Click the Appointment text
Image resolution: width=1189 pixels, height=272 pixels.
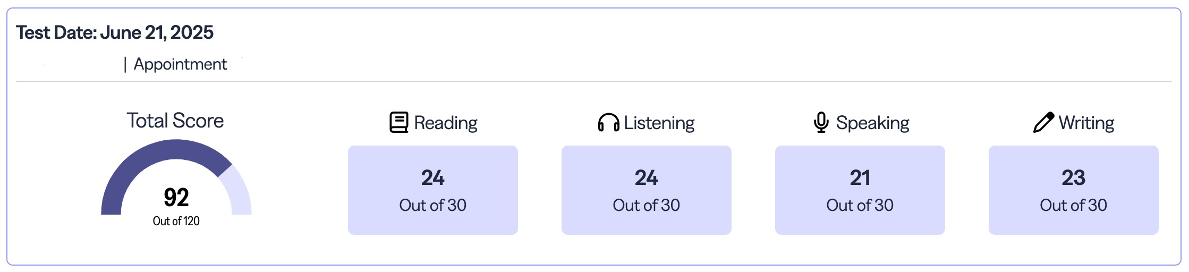coord(180,64)
